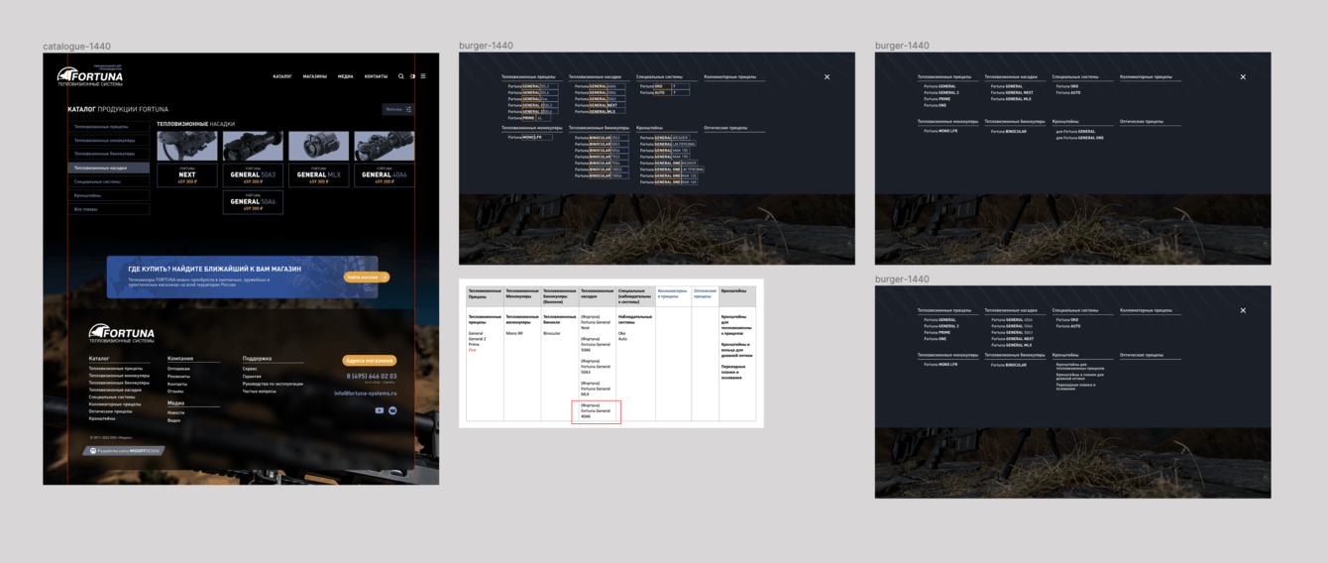Open the Фильтры filter button

point(397,109)
